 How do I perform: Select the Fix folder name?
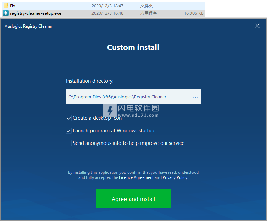[x=13, y=6]
